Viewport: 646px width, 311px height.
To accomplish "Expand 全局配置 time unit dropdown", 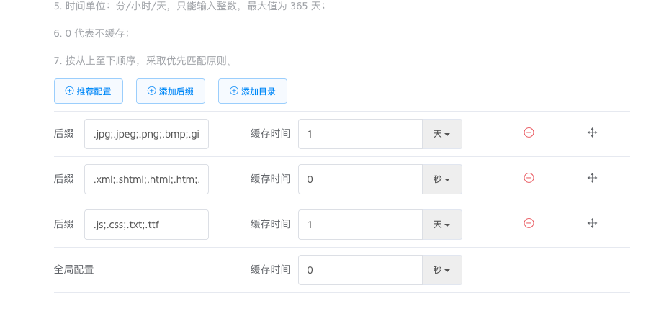I will click(x=441, y=270).
